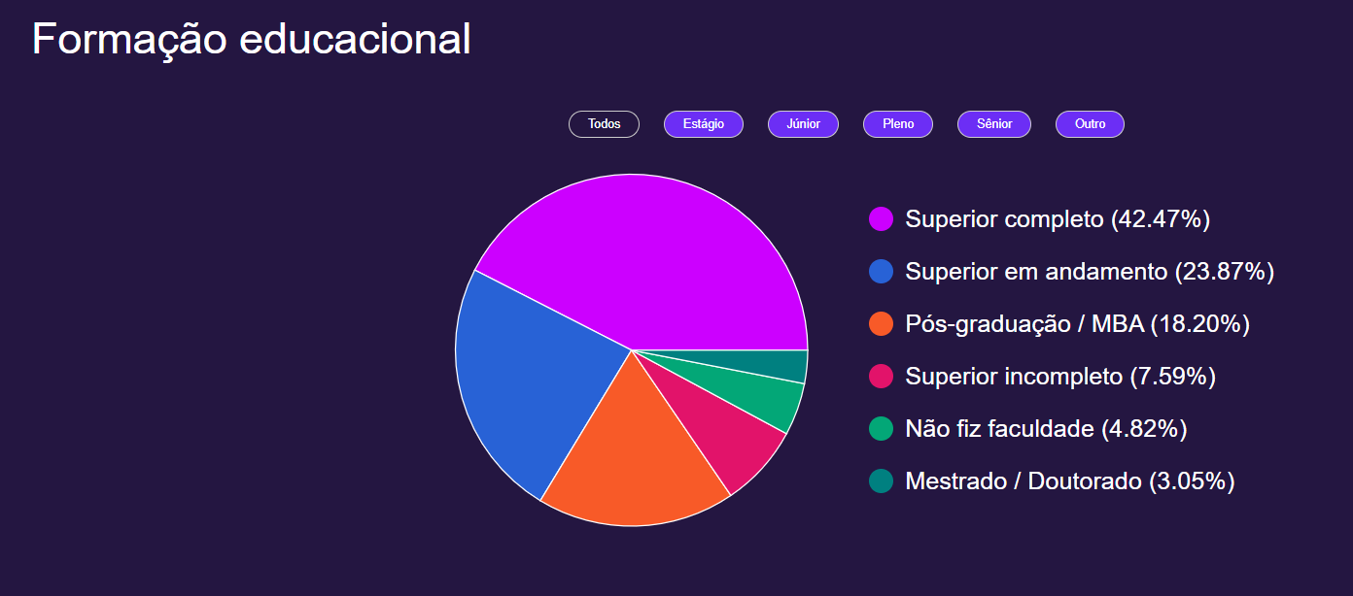Show only Pleno respondents
The height and width of the screenshot is (596, 1353).
pyautogui.click(x=898, y=124)
